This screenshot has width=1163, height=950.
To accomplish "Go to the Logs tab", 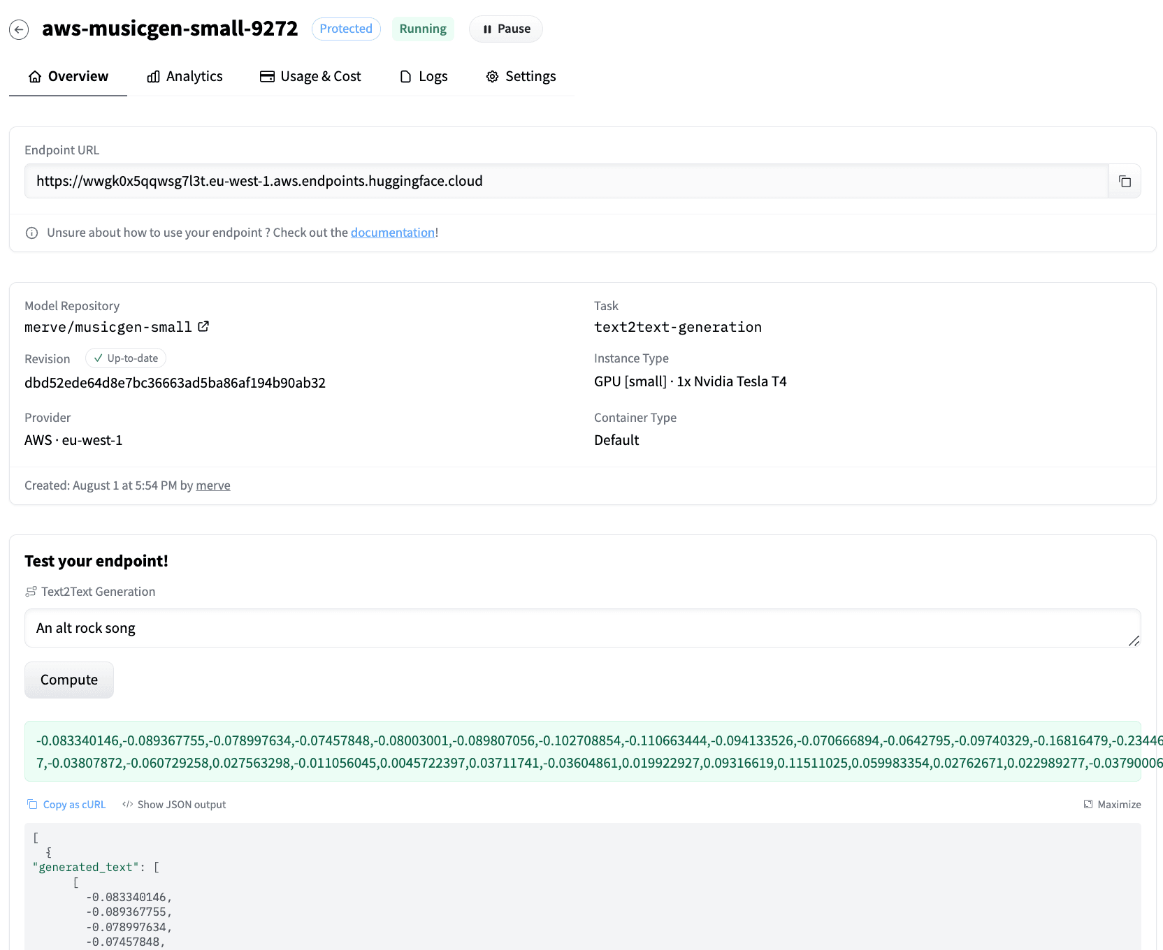I will (424, 76).
